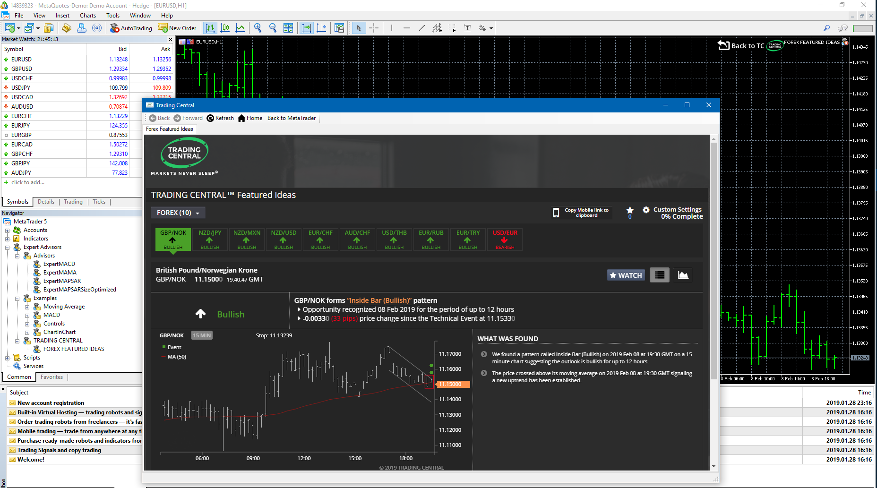Tile chart windows icon

288,28
